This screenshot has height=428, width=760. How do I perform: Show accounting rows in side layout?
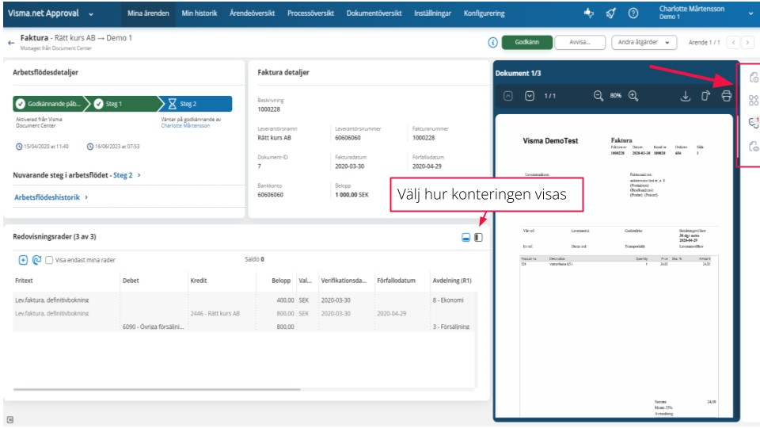[x=478, y=237]
